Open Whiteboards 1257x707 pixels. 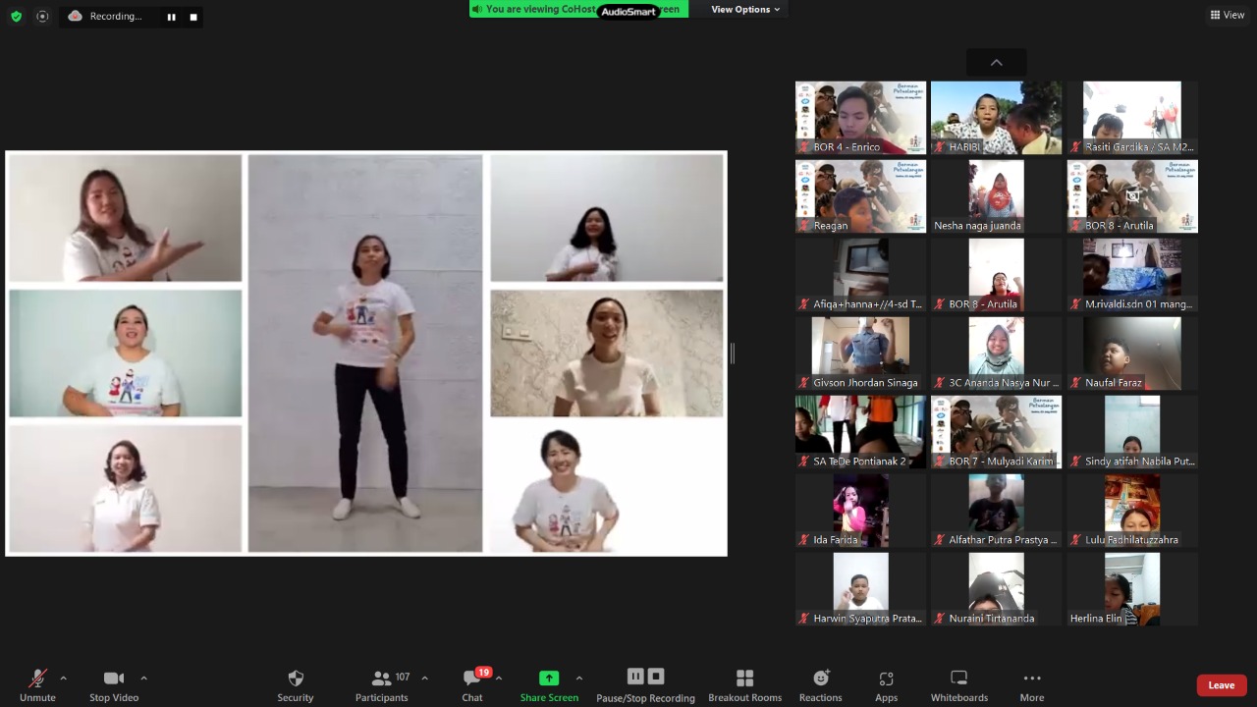point(958,684)
